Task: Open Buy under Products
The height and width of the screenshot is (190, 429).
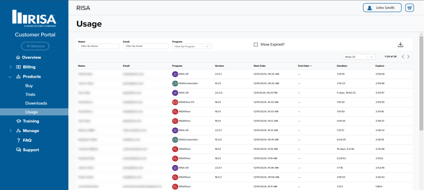Action: coord(29,86)
